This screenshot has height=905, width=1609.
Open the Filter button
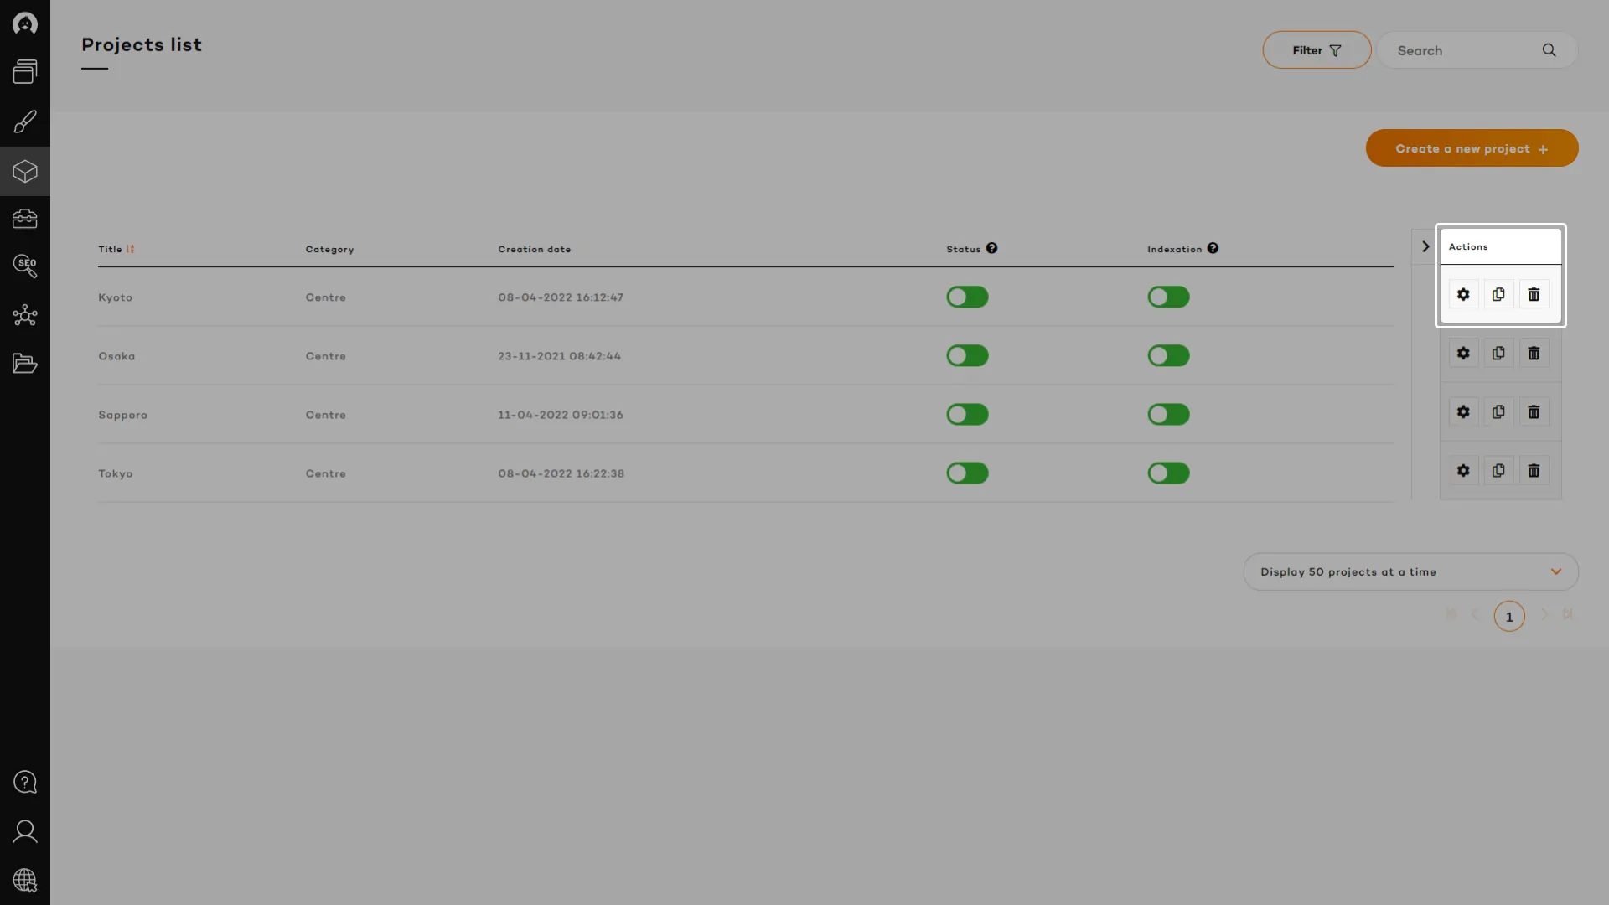(1317, 50)
